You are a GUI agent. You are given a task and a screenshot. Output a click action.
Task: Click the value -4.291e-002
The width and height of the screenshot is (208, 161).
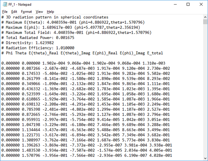82,104
